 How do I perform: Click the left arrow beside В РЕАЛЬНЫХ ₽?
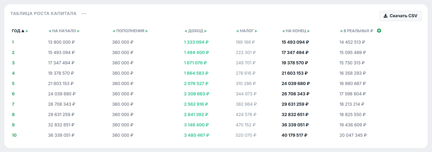[x=341, y=31]
